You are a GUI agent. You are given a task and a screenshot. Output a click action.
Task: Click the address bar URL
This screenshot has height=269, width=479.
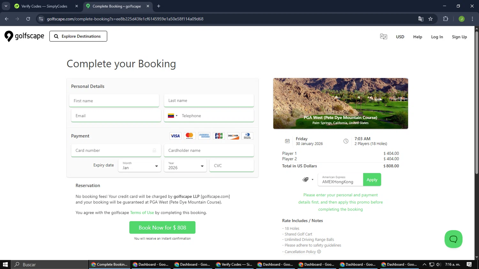coord(125,19)
